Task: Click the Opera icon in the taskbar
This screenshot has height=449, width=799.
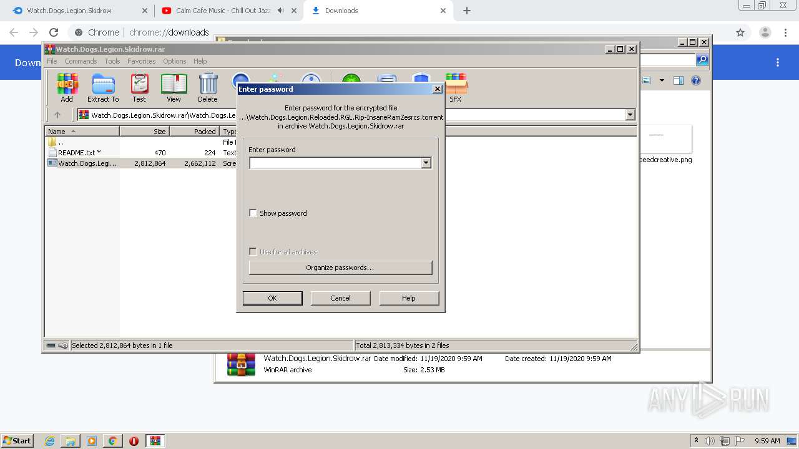Action: (134, 441)
